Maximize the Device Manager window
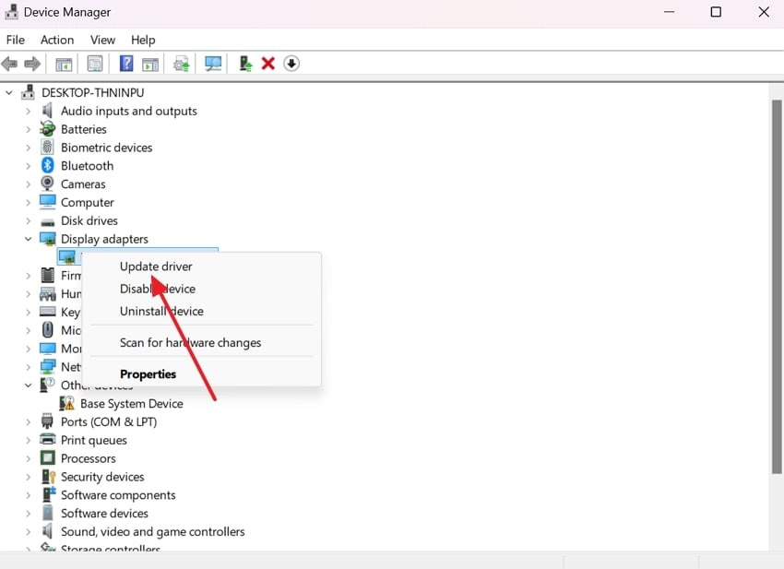 pos(716,12)
